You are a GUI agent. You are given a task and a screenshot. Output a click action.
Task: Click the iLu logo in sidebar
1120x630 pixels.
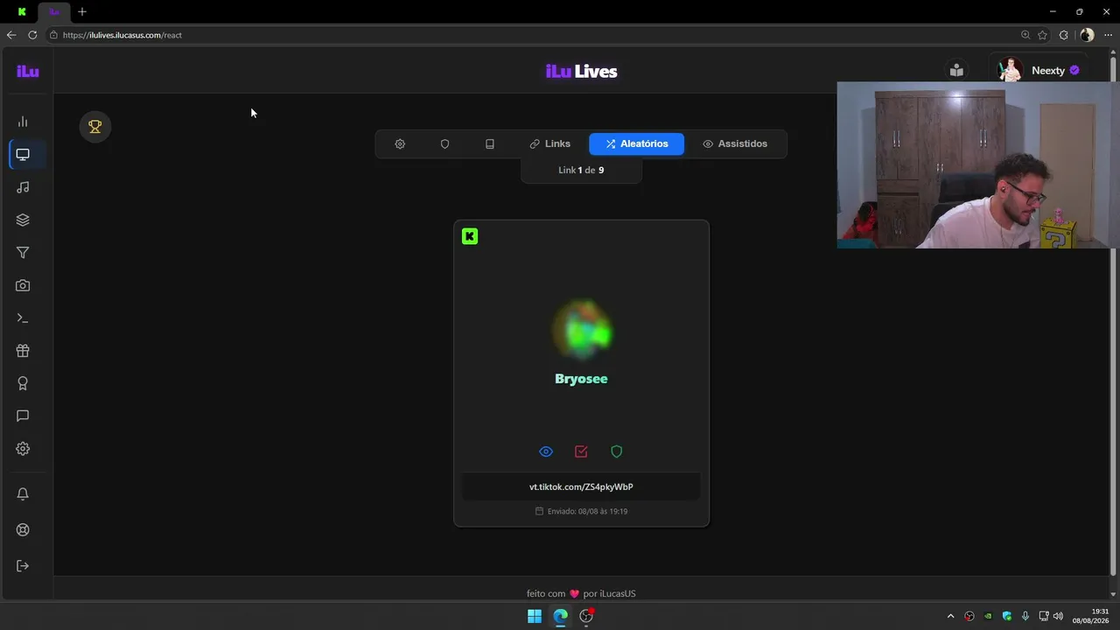(28, 71)
